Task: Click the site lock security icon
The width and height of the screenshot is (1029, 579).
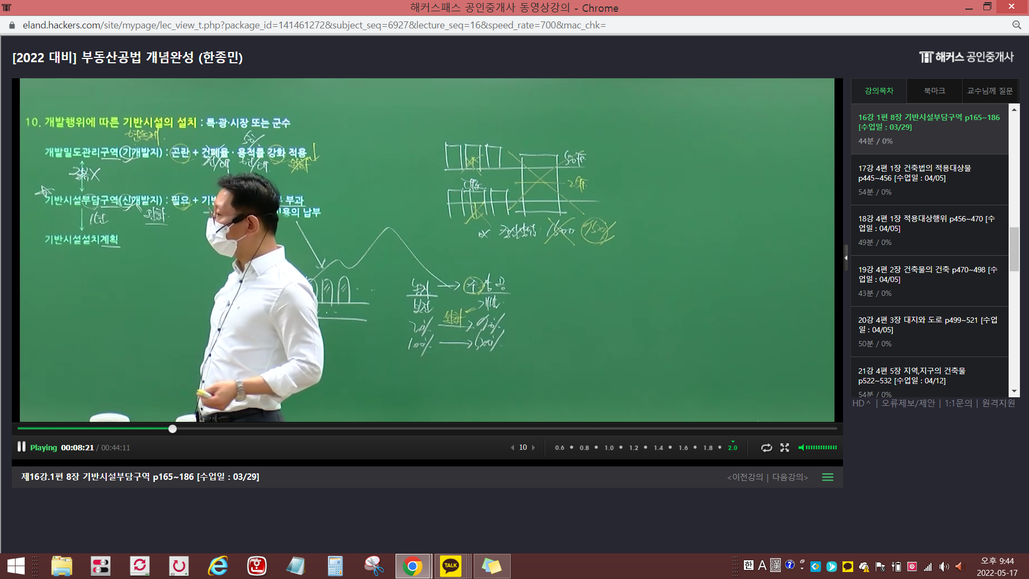Action: click(12, 25)
